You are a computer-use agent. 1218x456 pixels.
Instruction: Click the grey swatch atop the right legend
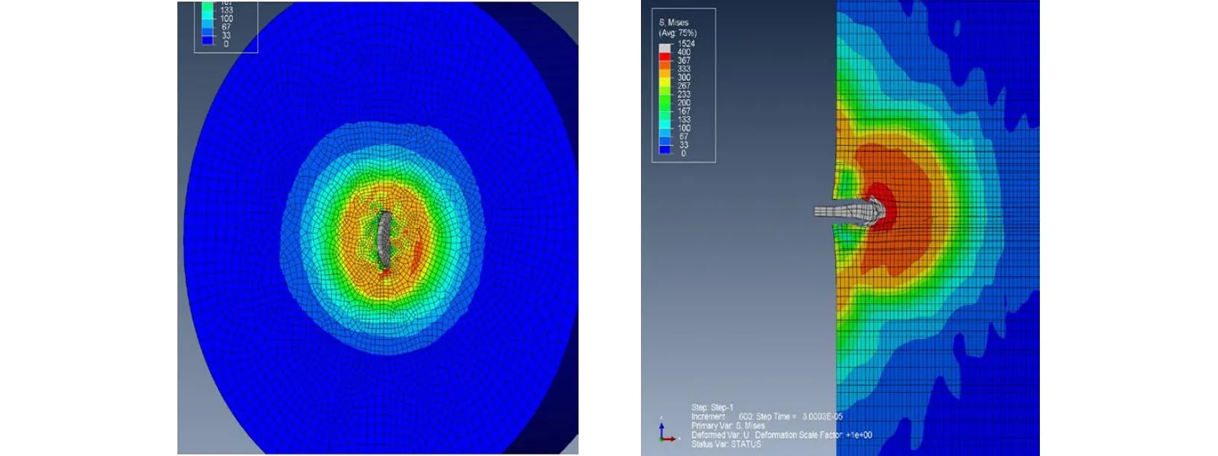(x=665, y=48)
